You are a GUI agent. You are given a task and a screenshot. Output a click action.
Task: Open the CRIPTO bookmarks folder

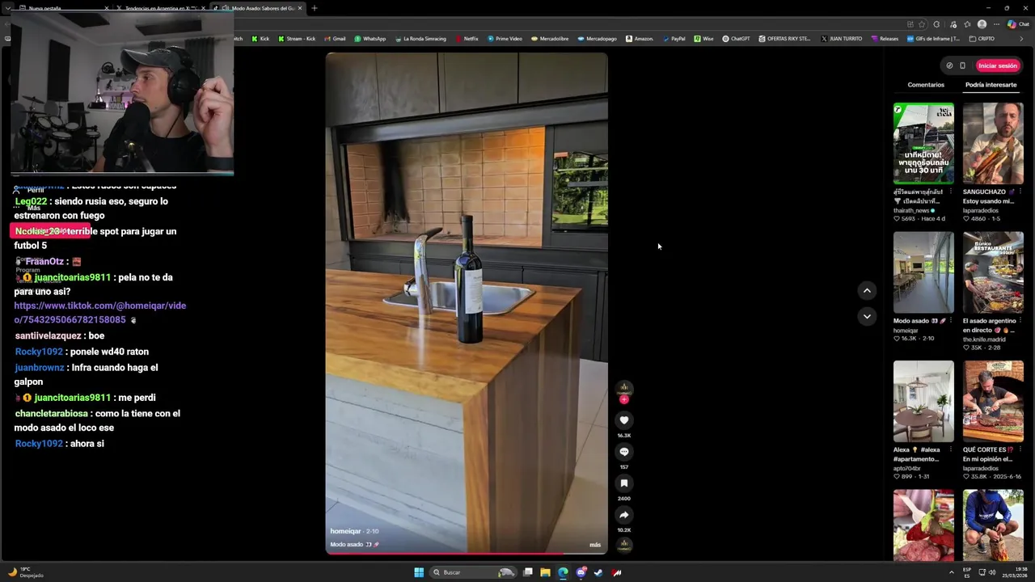click(981, 39)
